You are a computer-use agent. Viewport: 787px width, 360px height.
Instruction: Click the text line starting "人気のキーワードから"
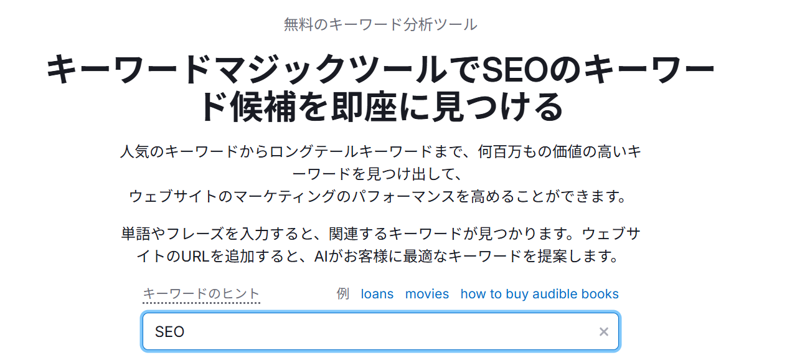coord(380,151)
